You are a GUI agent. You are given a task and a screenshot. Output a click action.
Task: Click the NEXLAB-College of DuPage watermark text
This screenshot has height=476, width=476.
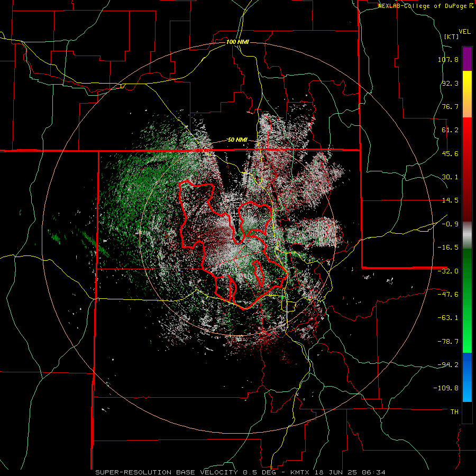click(x=426, y=6)
